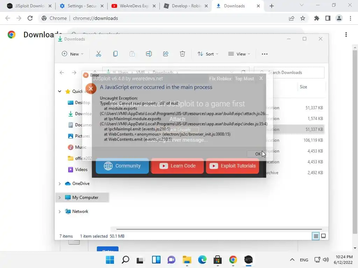Go forward in Explorer navigation
This screenshot has height=268, width=358.
click(74, 73)
